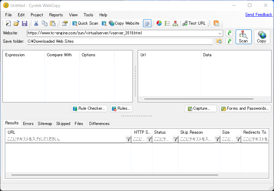Select the Results tab
The image size is (274, 191).
[x=12, y=123]
